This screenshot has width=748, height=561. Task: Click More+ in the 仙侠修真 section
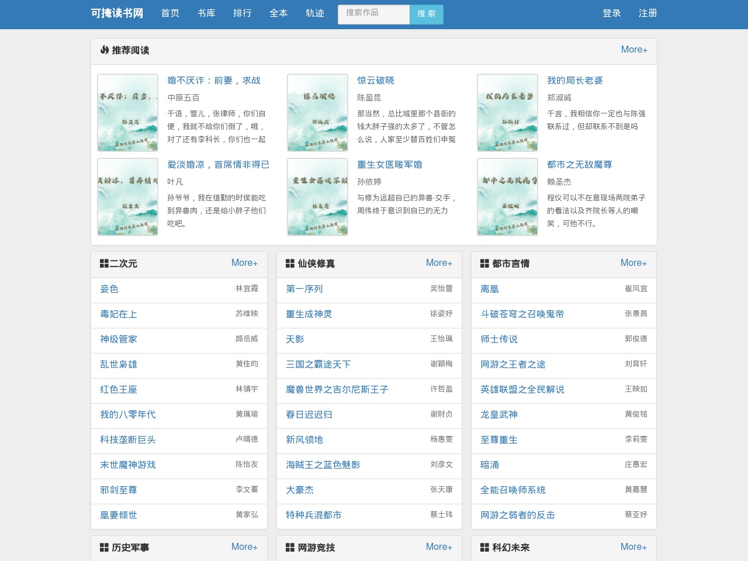pos(439,263)
